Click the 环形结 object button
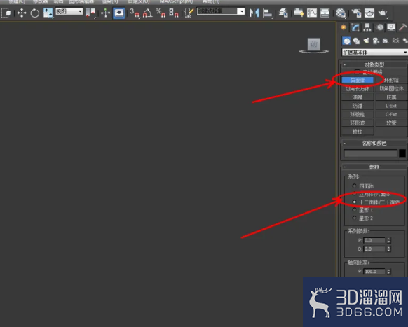This screenshot has width=408, height=327. [x=391, y=80]
